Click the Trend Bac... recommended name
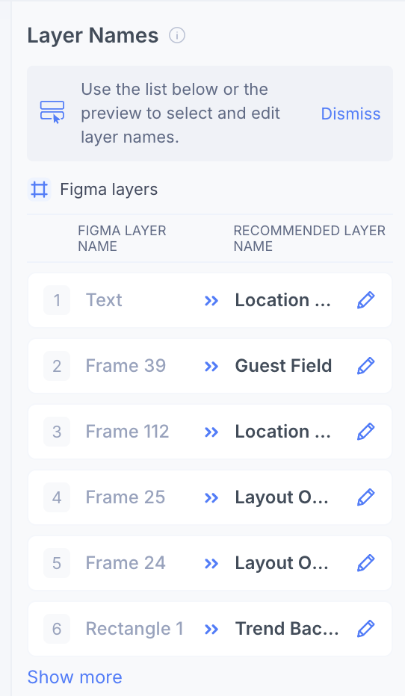The width and height of the screenshot is (405, 696). [287, 629]
